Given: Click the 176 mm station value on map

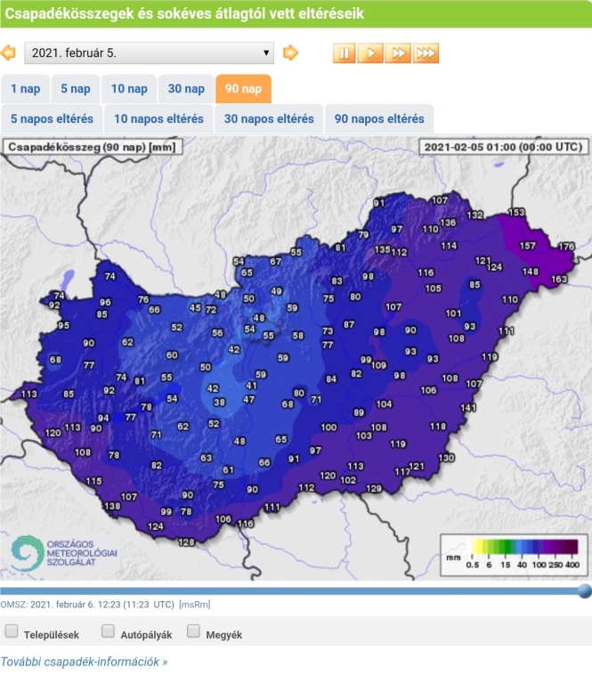Looking at the screenshot, I should (566, 246).
